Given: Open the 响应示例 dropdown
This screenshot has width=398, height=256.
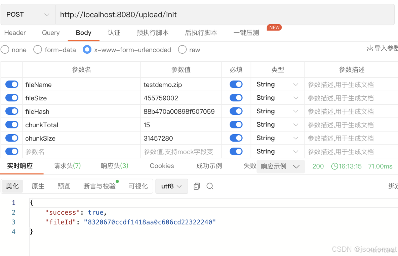Looking at the screenshot, I should [x=280, y=166].
